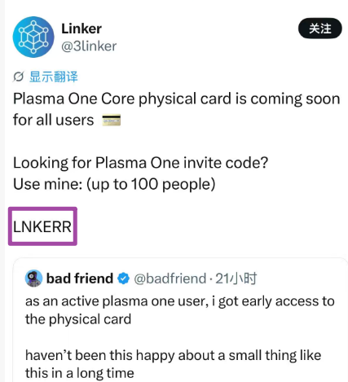Click the blue verified badge next to bad friend

[124, 279]
